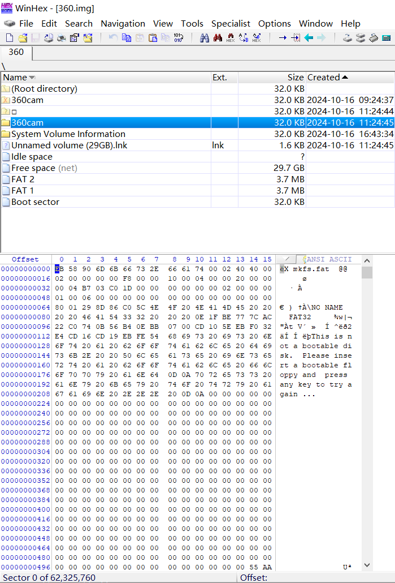The width and height of the screenshot is (395, 583).
Task: Click the Go To Offset arrow icon
Action: click(x=283, y=38)
